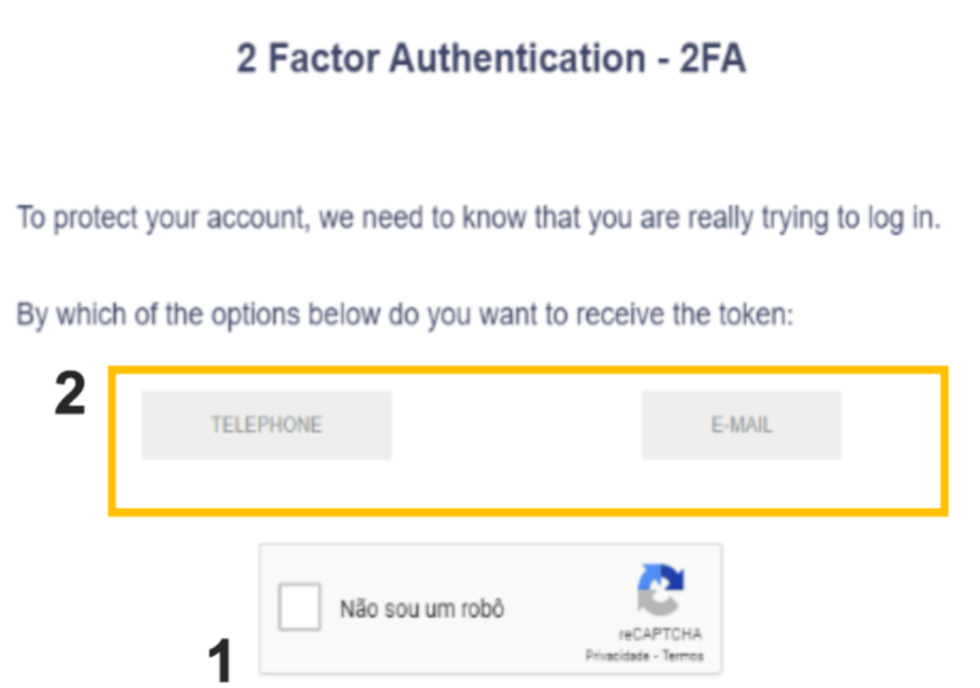Click empty space between TELEPHONE and E-MAIL buttons
This screenshot has height=688, width=980.
click(516, 425)
